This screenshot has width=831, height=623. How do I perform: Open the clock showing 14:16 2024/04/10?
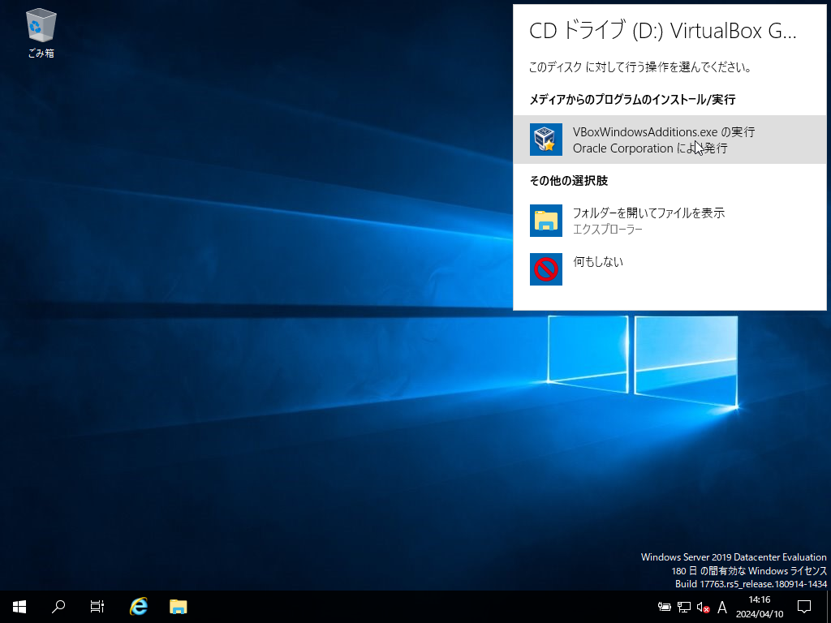click(760, 607)
